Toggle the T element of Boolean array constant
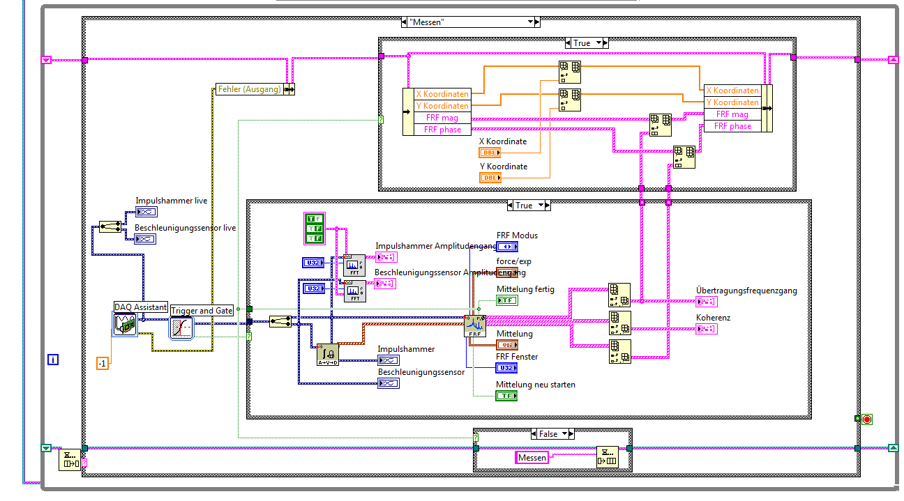 tap(312, 219)
